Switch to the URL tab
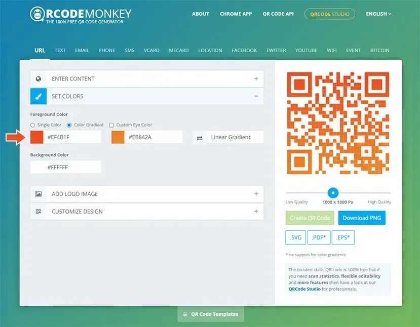420x327 pixels. coord(40,50)
